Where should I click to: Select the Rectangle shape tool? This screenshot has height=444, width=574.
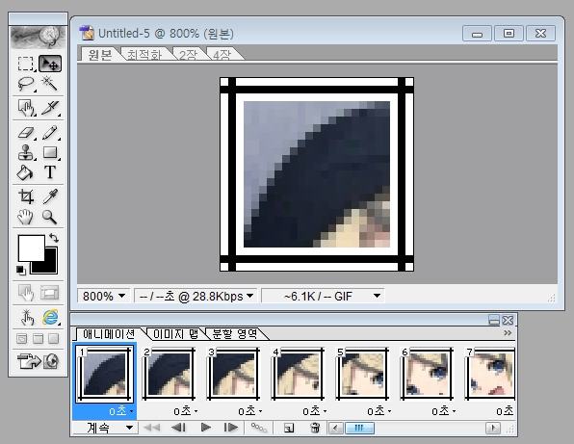[x=50, y=152]
